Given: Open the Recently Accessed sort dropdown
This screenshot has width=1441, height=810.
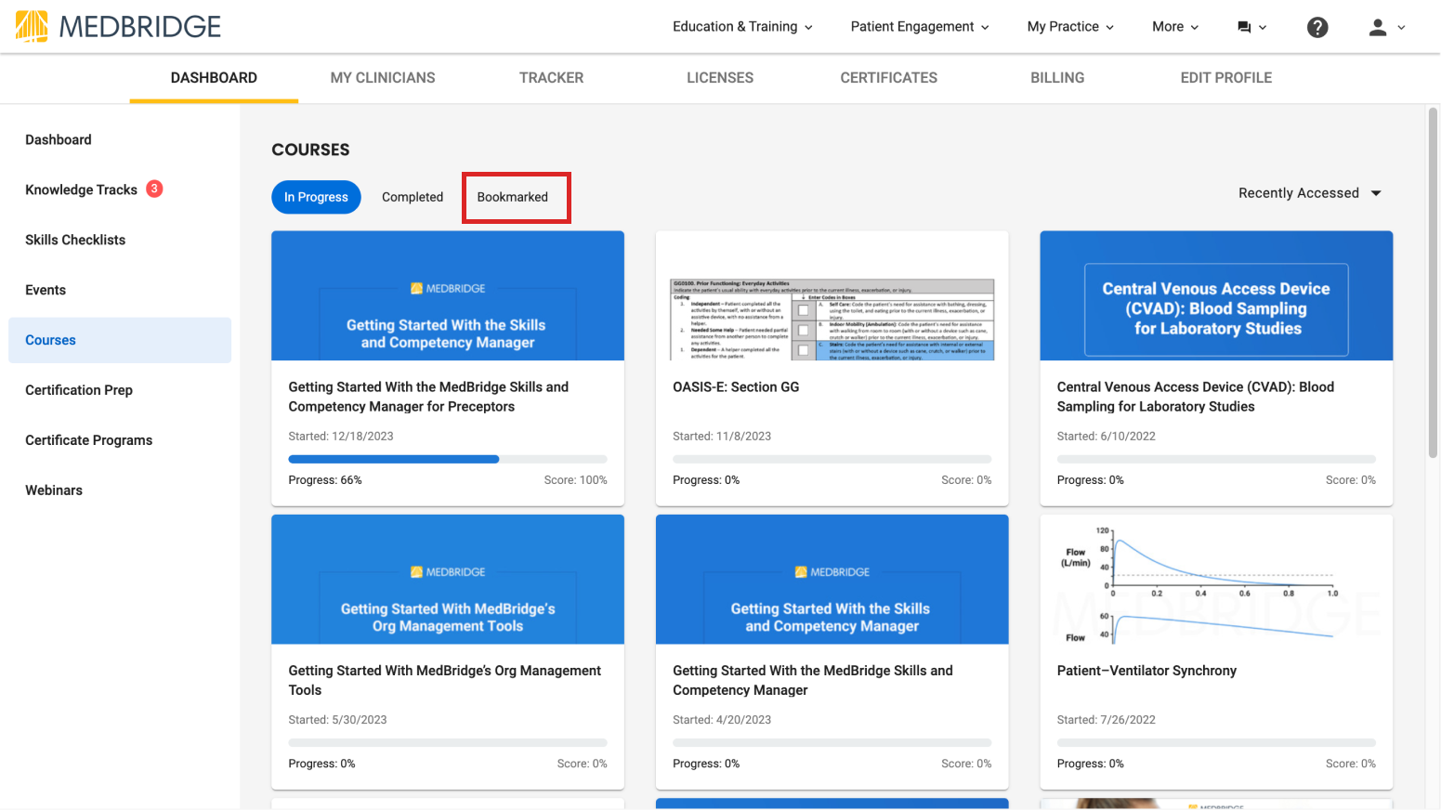Looking at the screenshot, I should pyautogui.click(x=1310, y=193).
